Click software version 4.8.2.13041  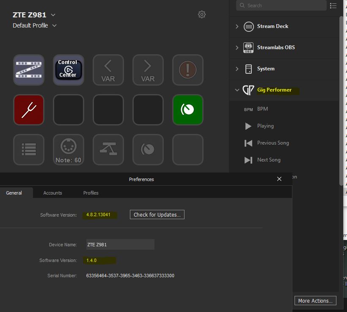pos(98,214)
